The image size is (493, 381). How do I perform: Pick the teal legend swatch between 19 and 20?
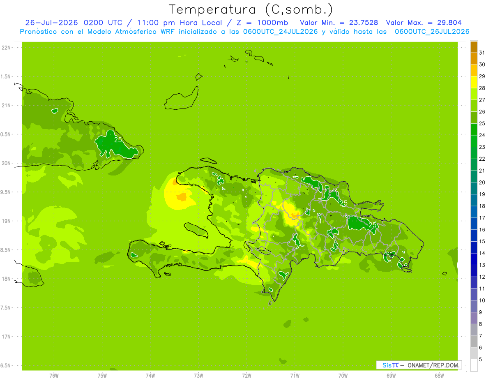pos(474,188)
